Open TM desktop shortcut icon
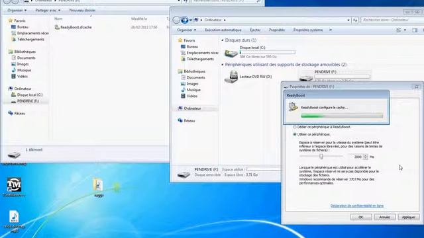 tap(14, 187)
